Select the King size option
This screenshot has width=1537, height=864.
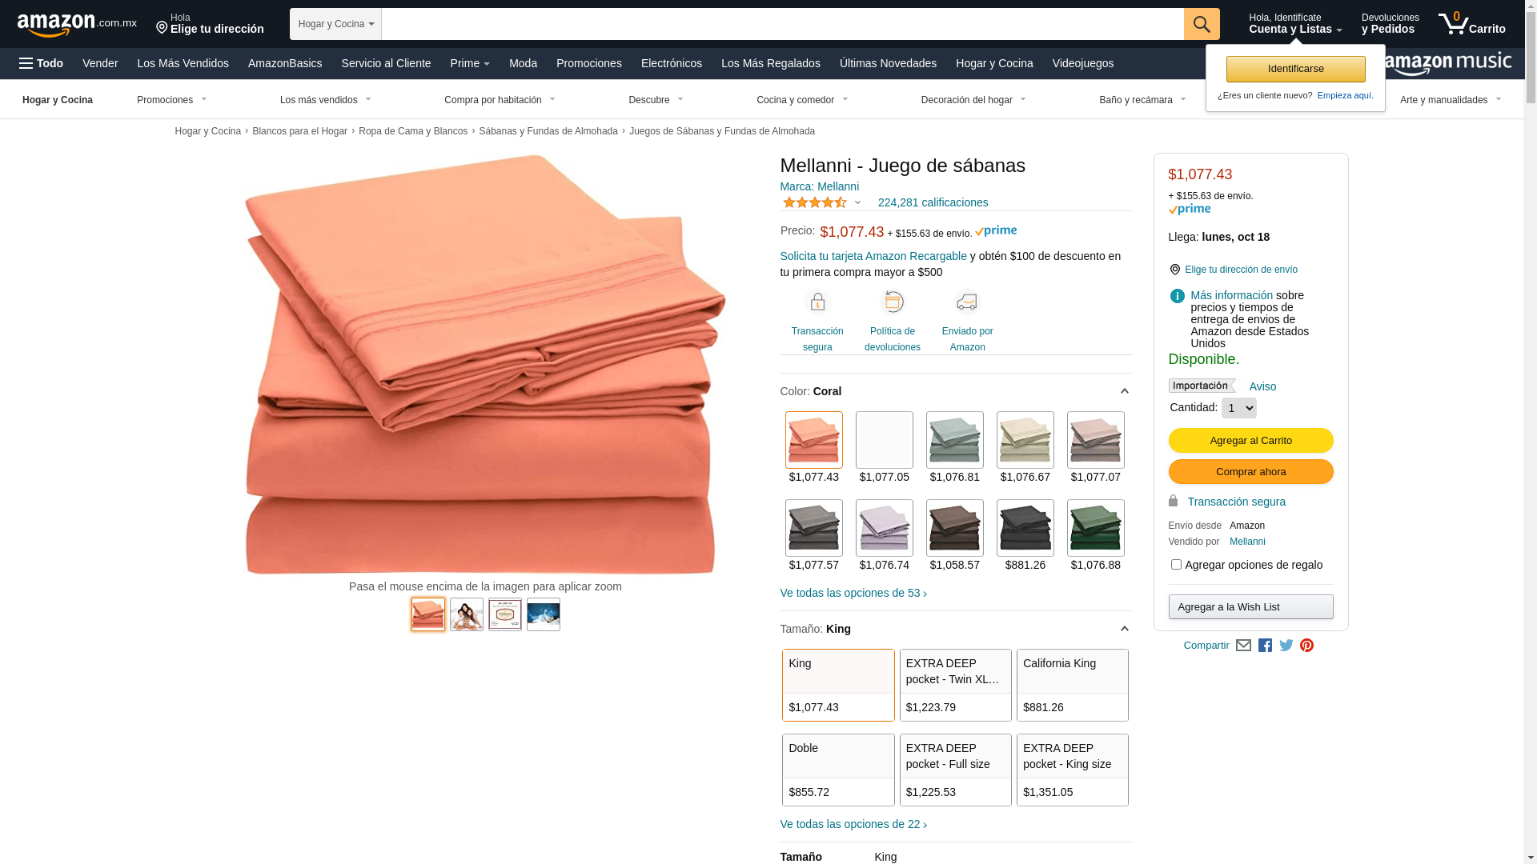click(x=838, y=685)
